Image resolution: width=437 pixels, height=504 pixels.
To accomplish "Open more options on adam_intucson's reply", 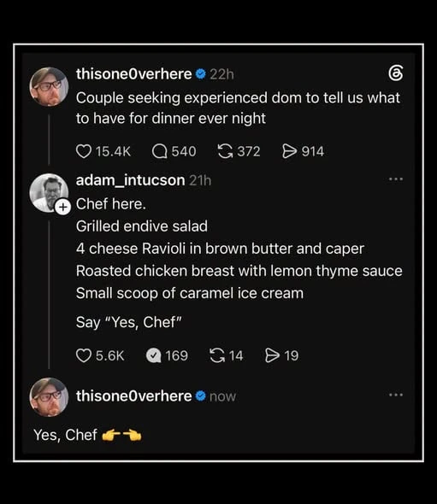I will [x=396, y=179].
